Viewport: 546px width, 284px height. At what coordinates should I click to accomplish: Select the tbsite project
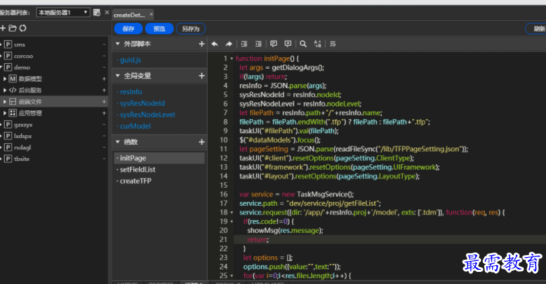tap(22, 159)
